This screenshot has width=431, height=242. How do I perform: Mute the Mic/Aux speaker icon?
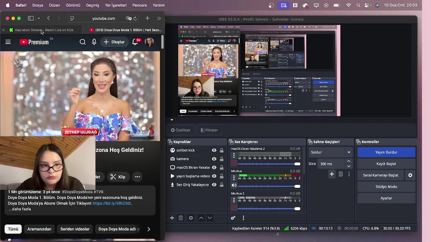[234, 186]
